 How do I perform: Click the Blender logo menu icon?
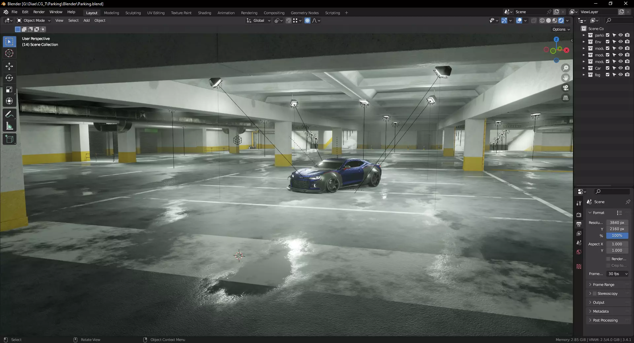tap(6, 12)
